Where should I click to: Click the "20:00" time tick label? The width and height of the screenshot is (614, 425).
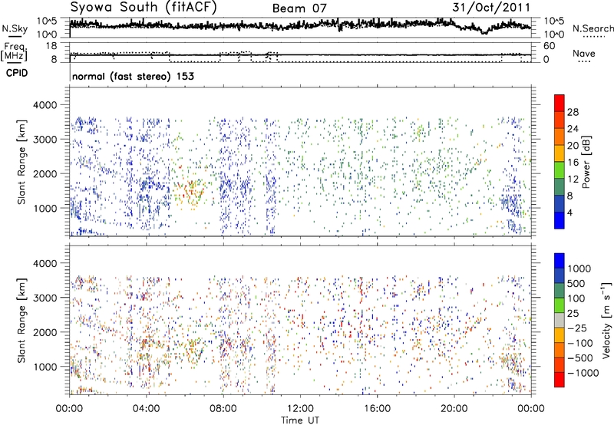point(454,409)
